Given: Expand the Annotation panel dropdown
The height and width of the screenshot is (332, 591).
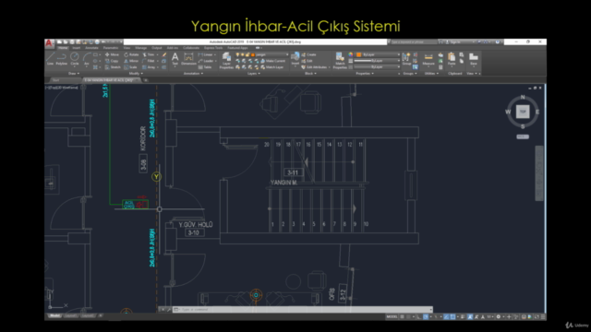Looking at the screenshot, I should coord(193,74).
